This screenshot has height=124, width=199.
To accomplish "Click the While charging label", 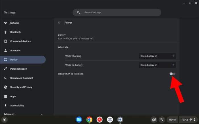I will [x=73, y=56].
